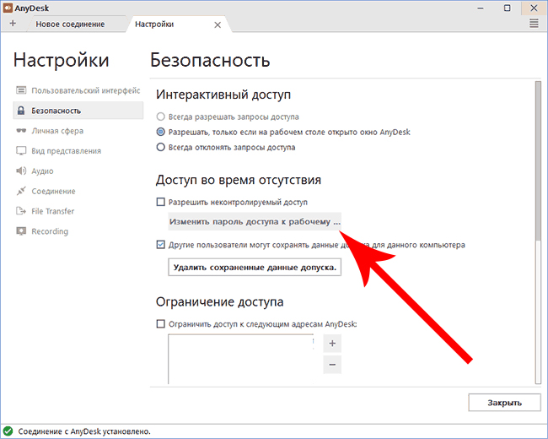Viewport: 548px width, 439px height.
Task: Click Удалить сохраненные данные допуска button
Action: tap(255, 268)
